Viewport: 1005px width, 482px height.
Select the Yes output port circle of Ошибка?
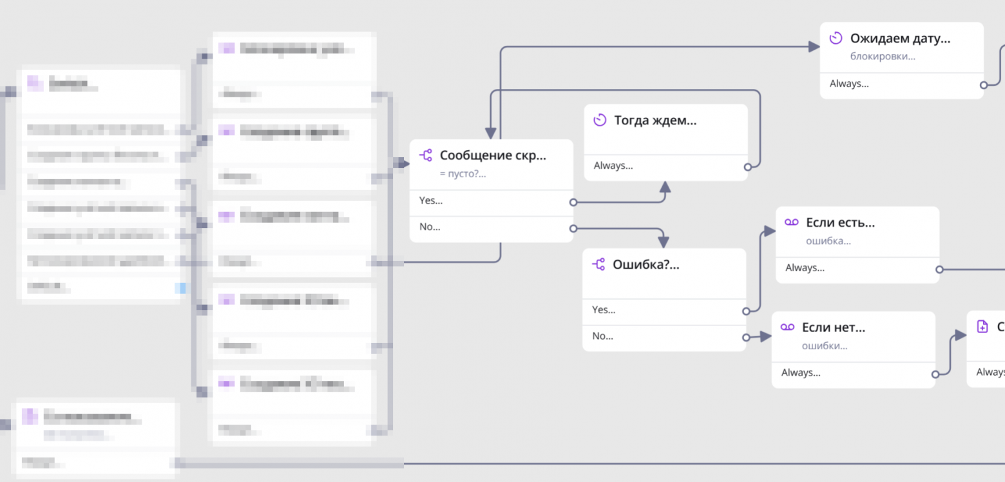(746, 311)
